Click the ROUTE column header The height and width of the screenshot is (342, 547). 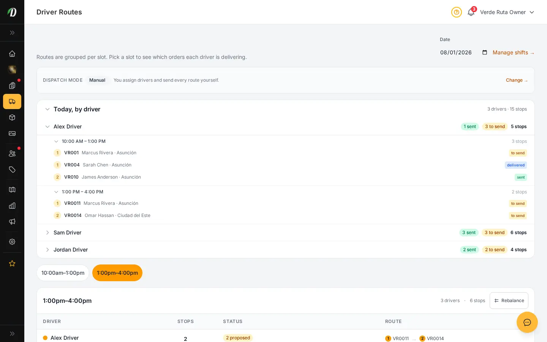[x=394, y=321]
